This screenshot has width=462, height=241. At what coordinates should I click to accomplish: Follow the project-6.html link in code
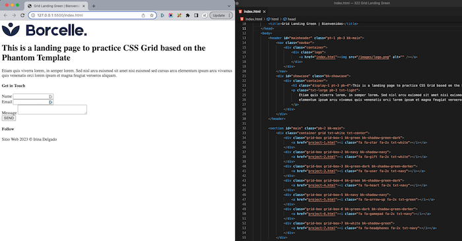point(322,213)
